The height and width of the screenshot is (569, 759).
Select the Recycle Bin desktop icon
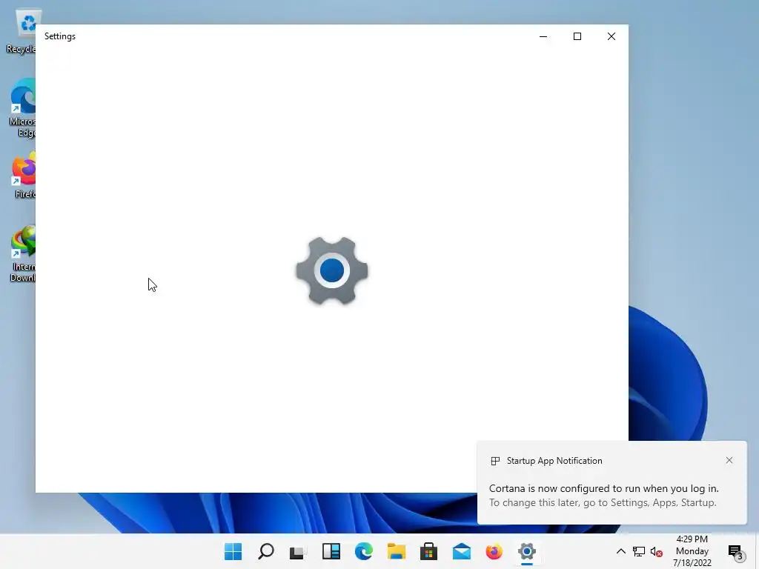pos(20,31)
